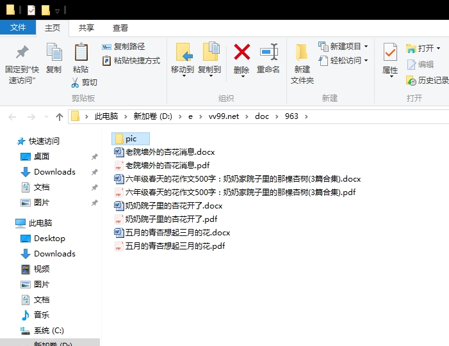The width and height of the screenshot is (449, 346).
Task: Click Copy path (复制路径)
Action: [x=124, y=46]
